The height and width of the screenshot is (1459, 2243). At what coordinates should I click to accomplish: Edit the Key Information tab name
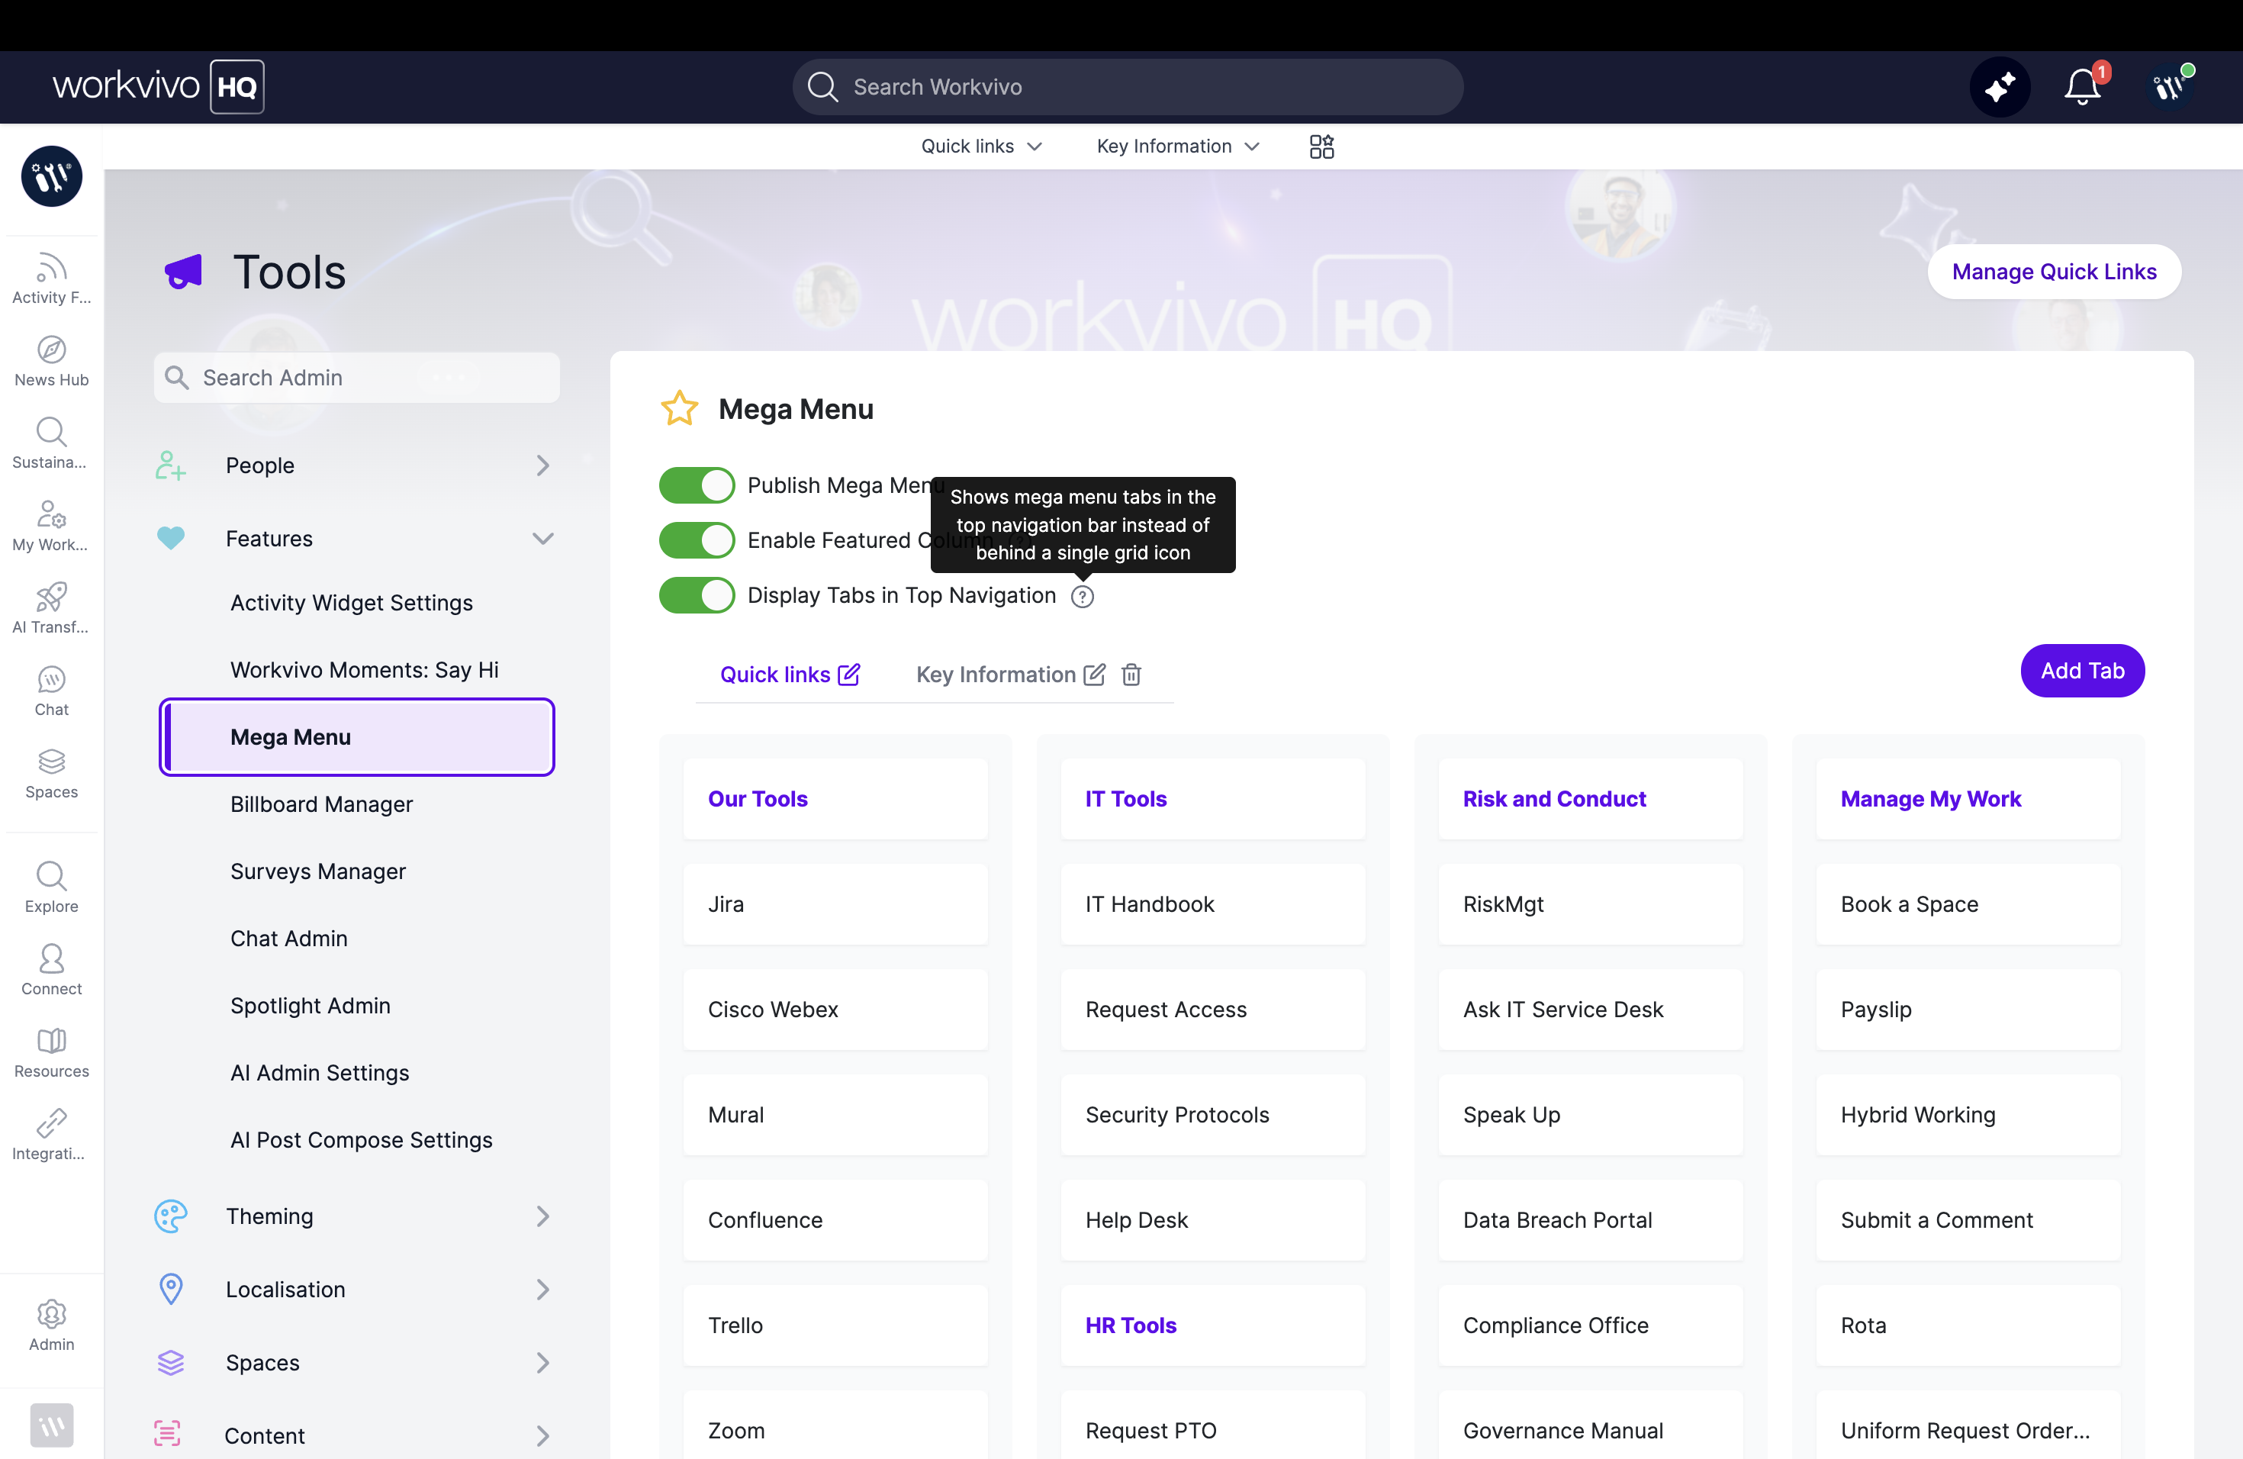pos(1094,675)
